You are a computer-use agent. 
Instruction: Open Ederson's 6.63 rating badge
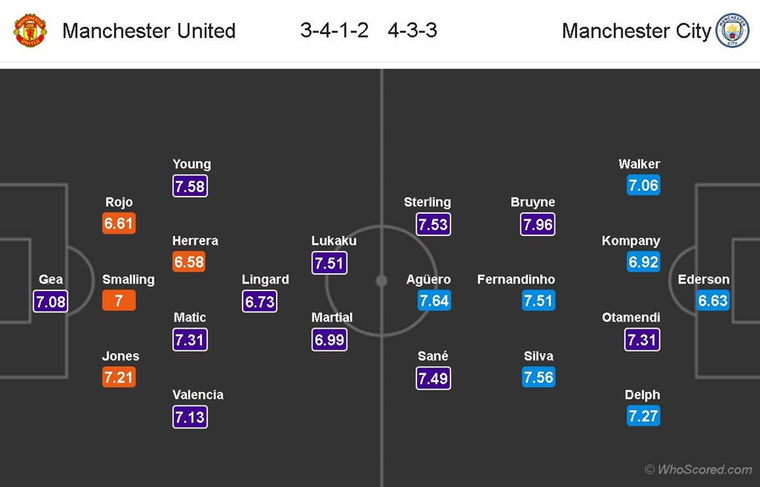712,301
